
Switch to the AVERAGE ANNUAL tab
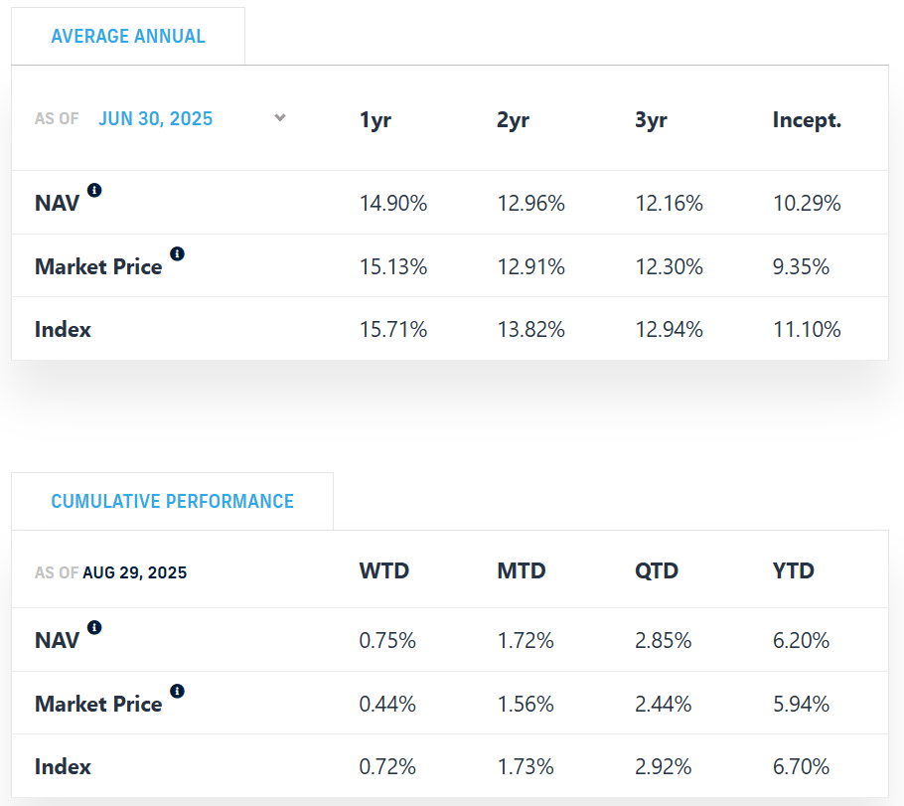coord(128,36)
